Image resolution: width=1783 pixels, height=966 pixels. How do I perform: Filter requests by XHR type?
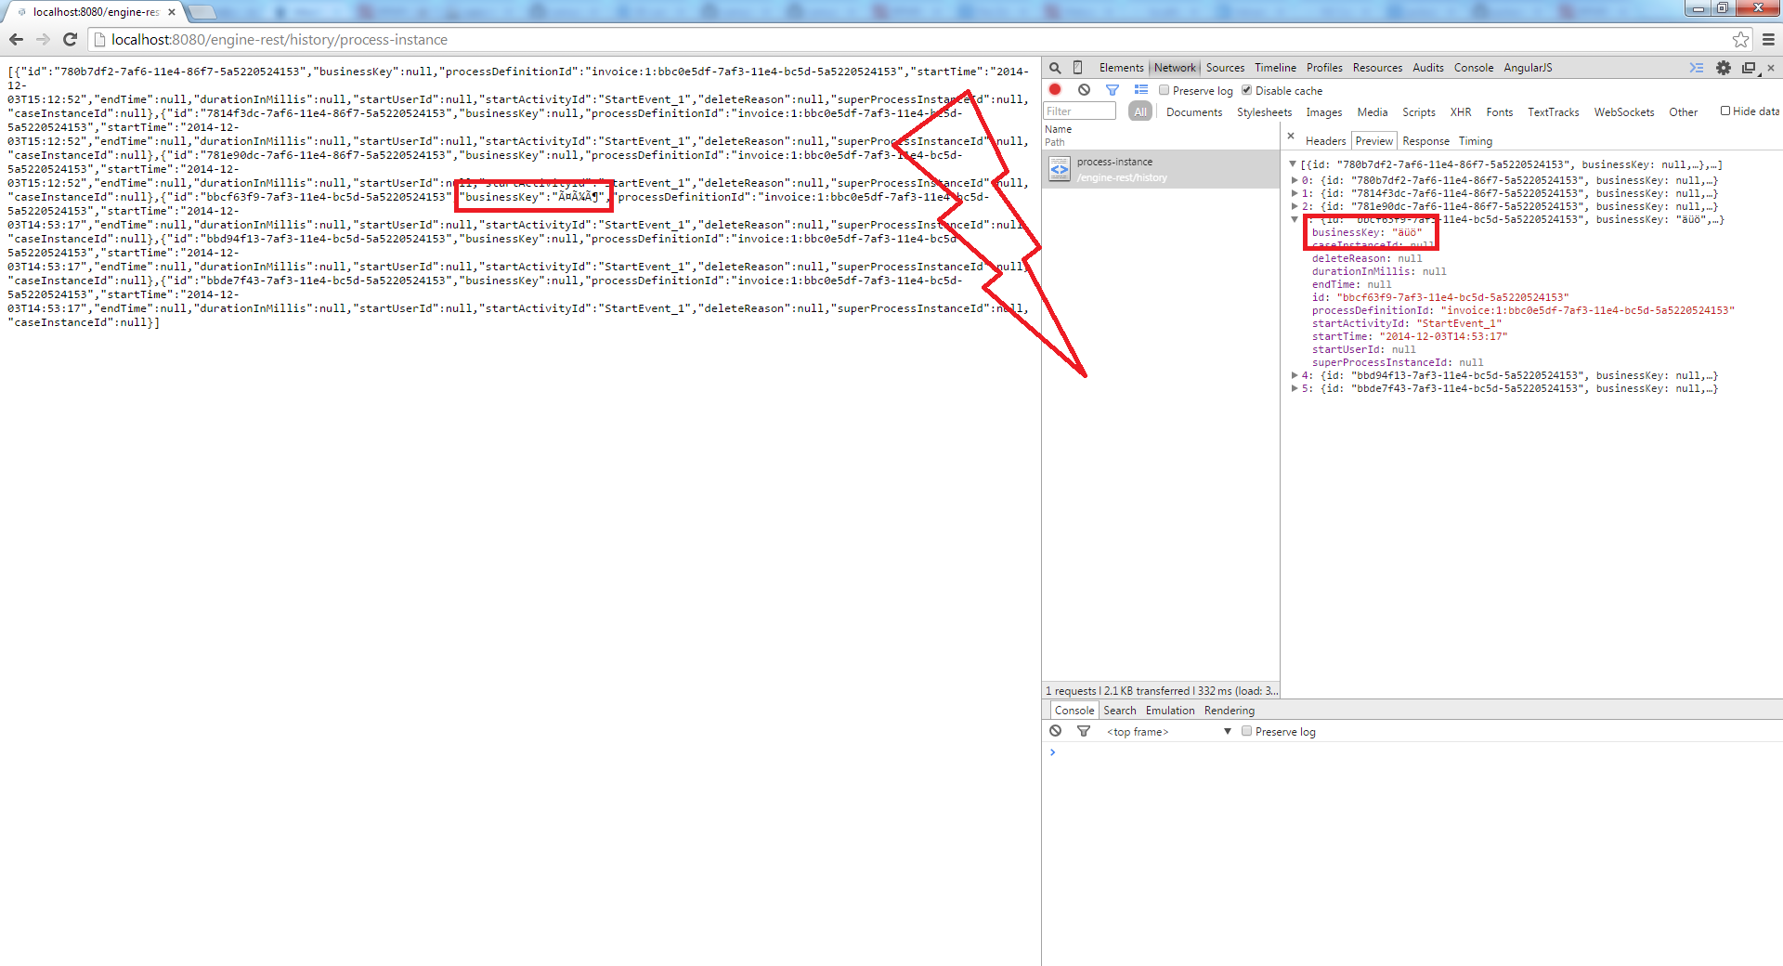1460,112
